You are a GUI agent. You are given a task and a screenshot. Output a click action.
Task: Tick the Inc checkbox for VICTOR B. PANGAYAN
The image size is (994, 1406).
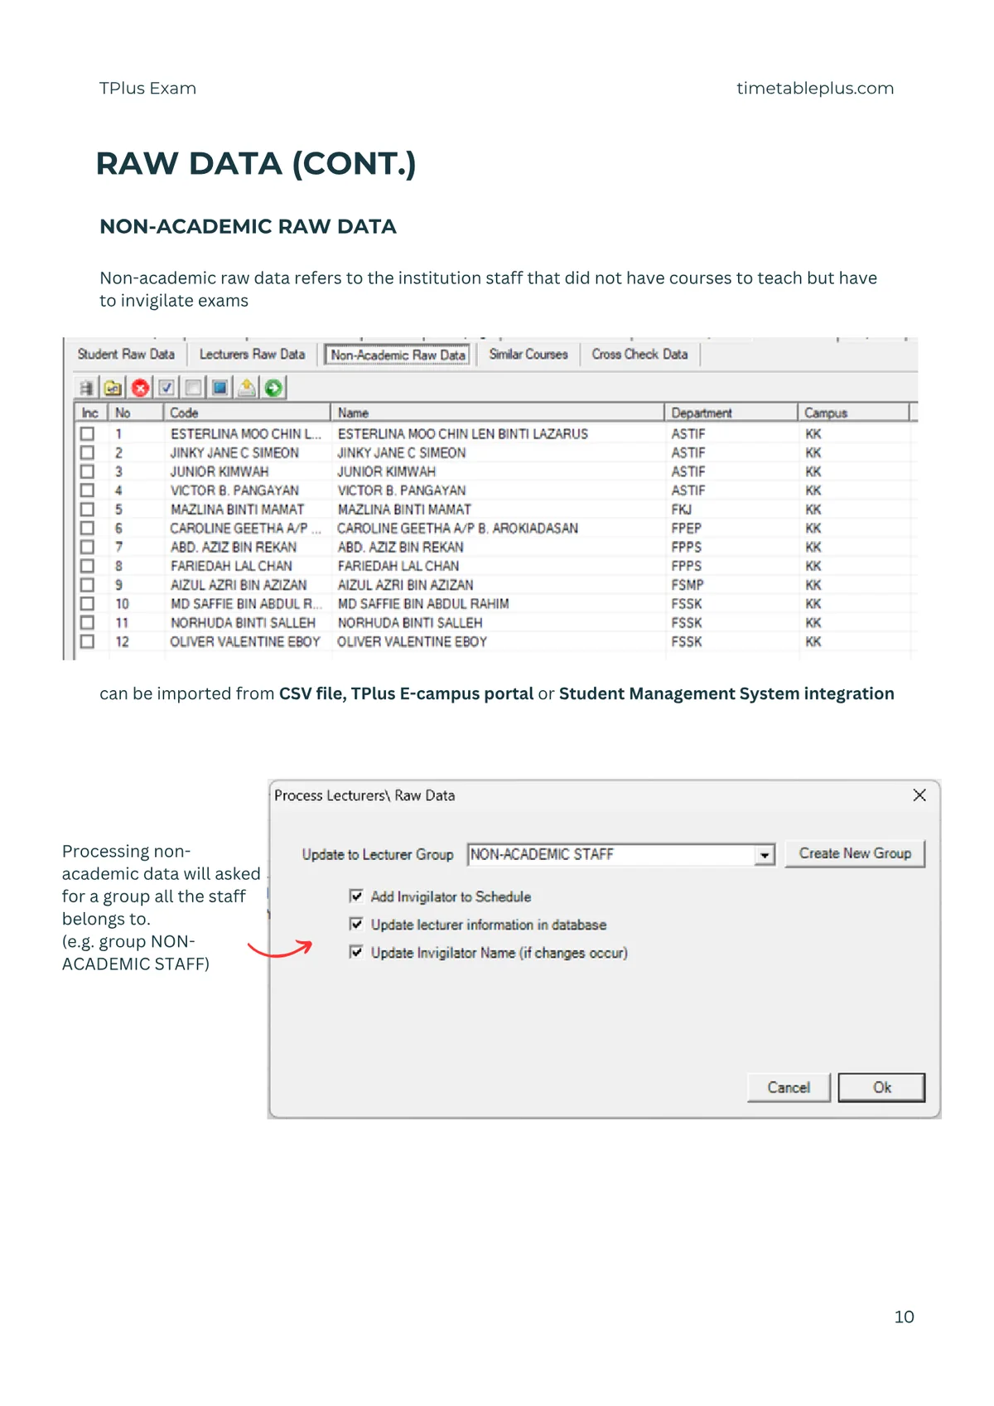[x=87, y=490]
